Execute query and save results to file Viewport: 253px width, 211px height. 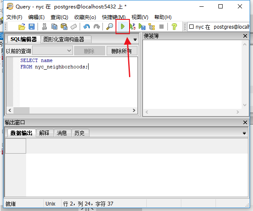pos(142,27)
